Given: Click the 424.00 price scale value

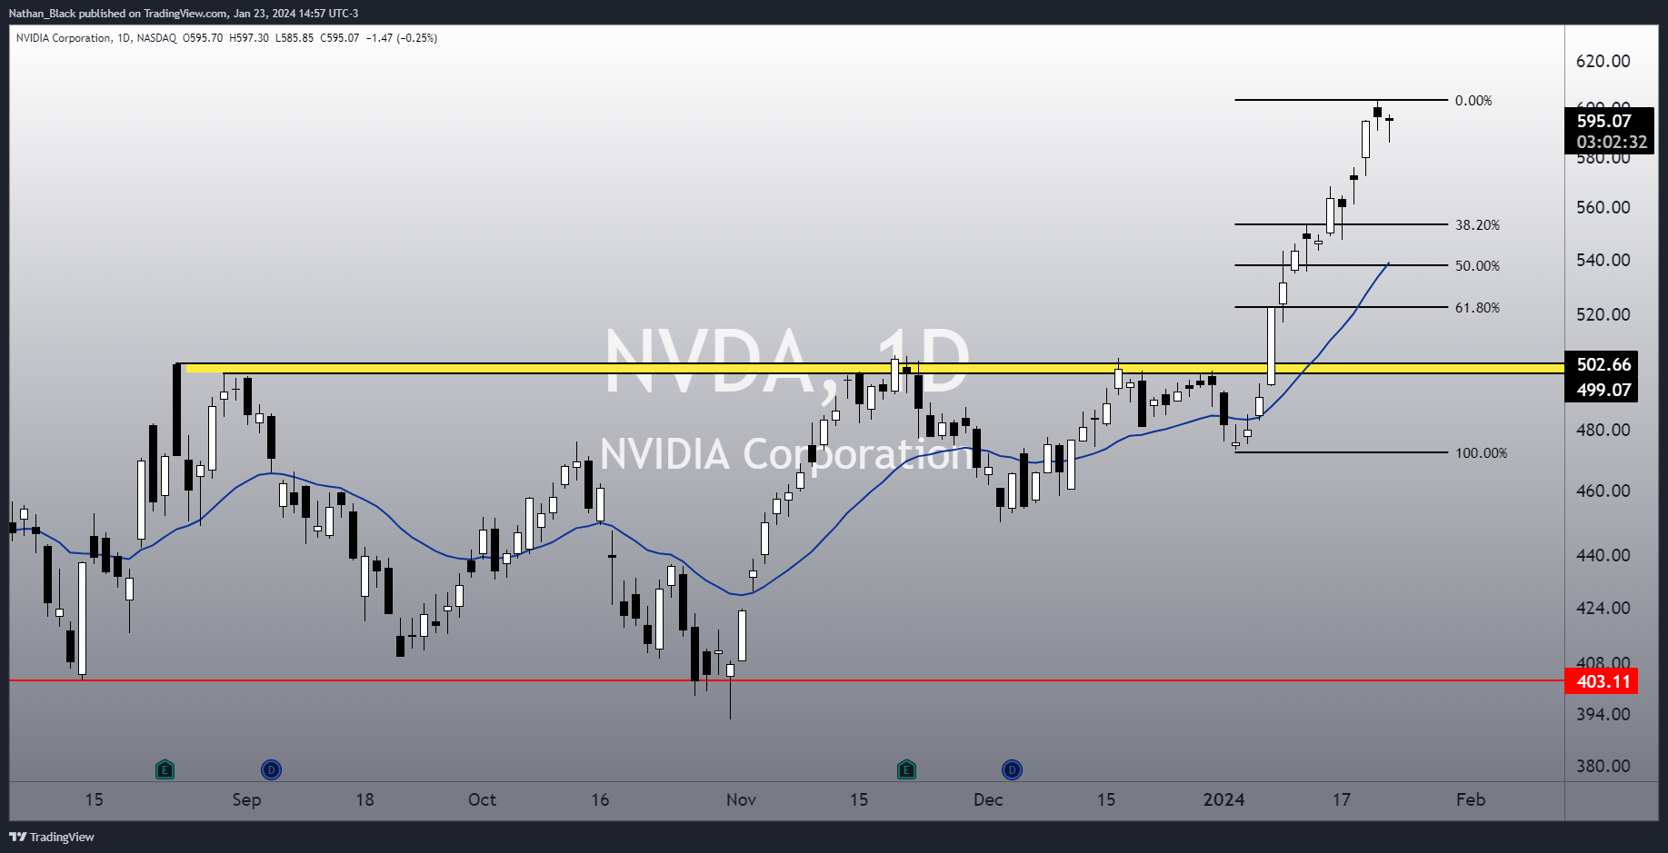Looking at the screenshot, I should pyautogui.click(x=1603, y=608).
